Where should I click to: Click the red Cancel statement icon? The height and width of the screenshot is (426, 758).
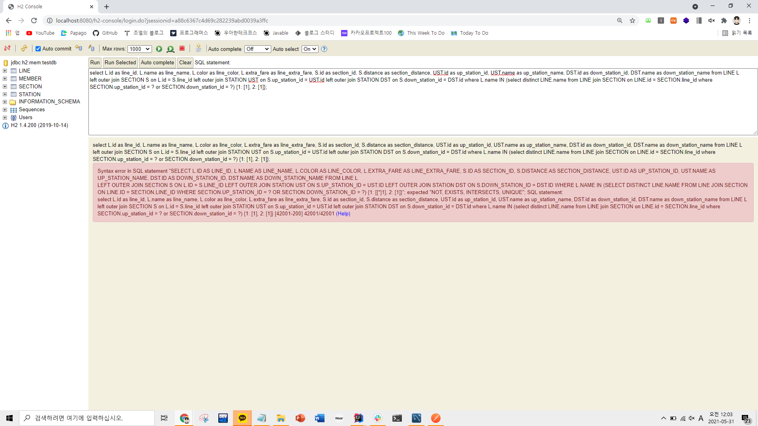[x=182, y=49]
